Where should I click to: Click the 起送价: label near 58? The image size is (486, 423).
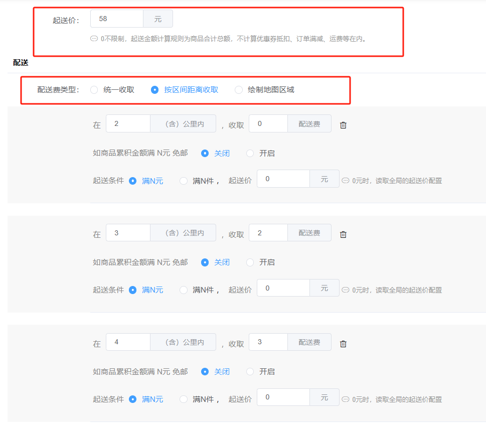[66, 21]
